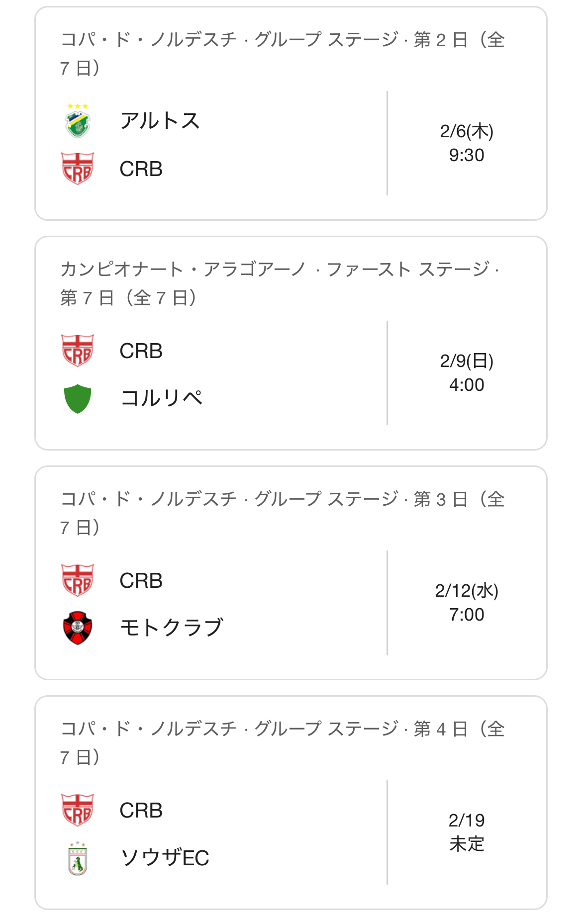This screenshot has height=915, width=582.
Task: Click the モトクラブ red-black crest icon
Action: (78, 628)
